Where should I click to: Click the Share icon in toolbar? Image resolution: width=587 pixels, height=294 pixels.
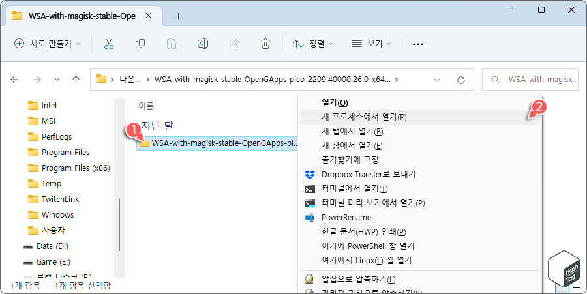[234, 44]
